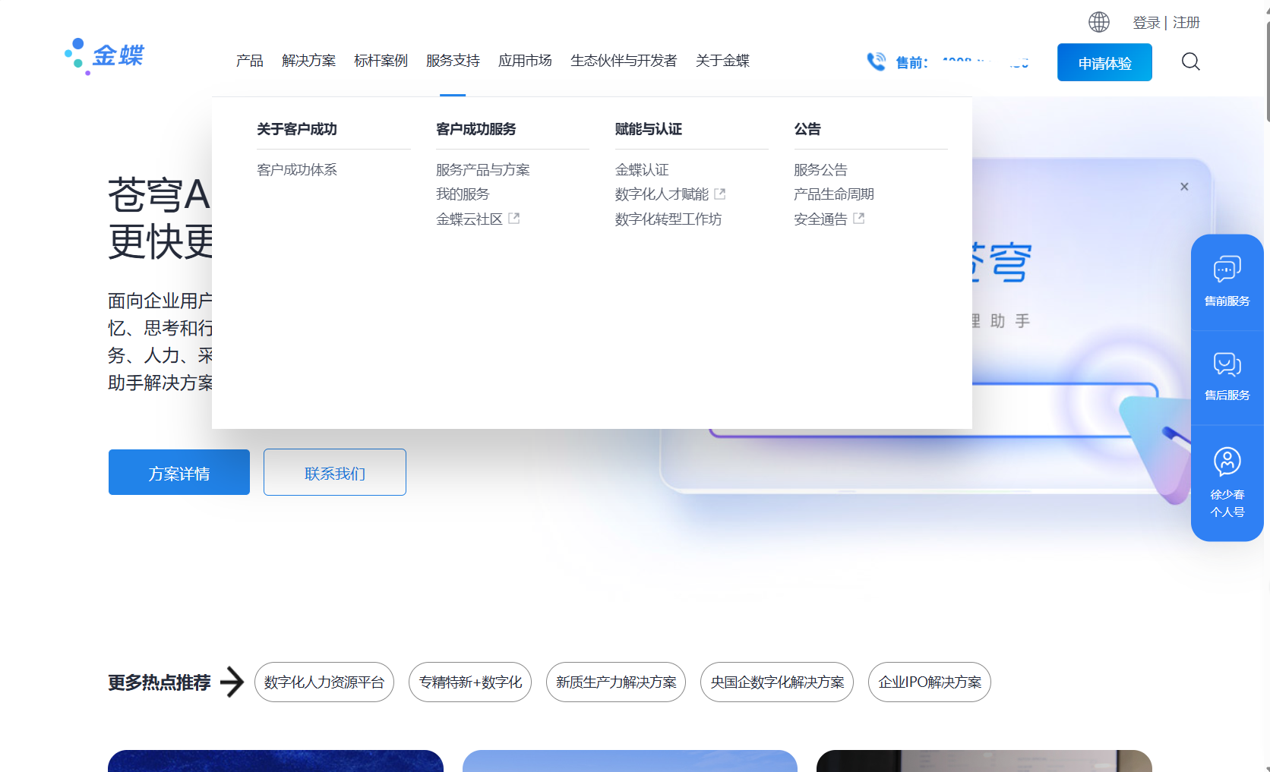Select 新质生产力解决方案 tag
Viewport: 1270px width, 772px height.
[x=616, y=682]
